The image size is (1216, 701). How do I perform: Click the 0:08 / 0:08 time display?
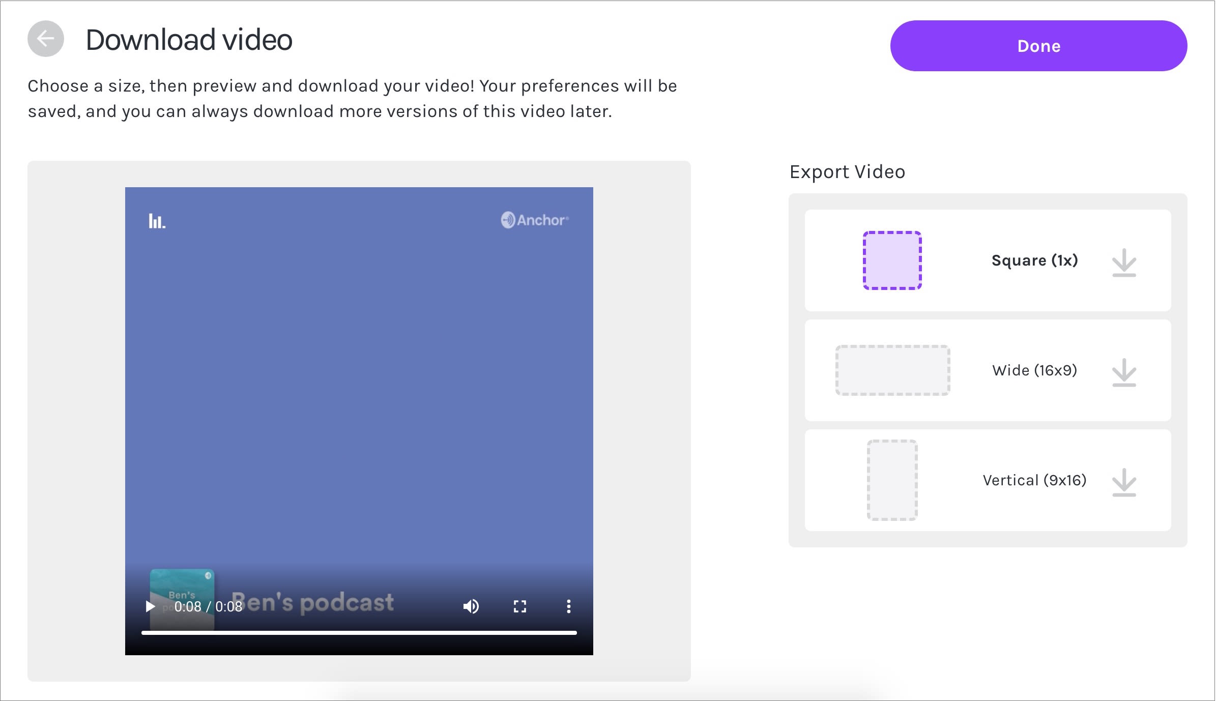[208, 606]
